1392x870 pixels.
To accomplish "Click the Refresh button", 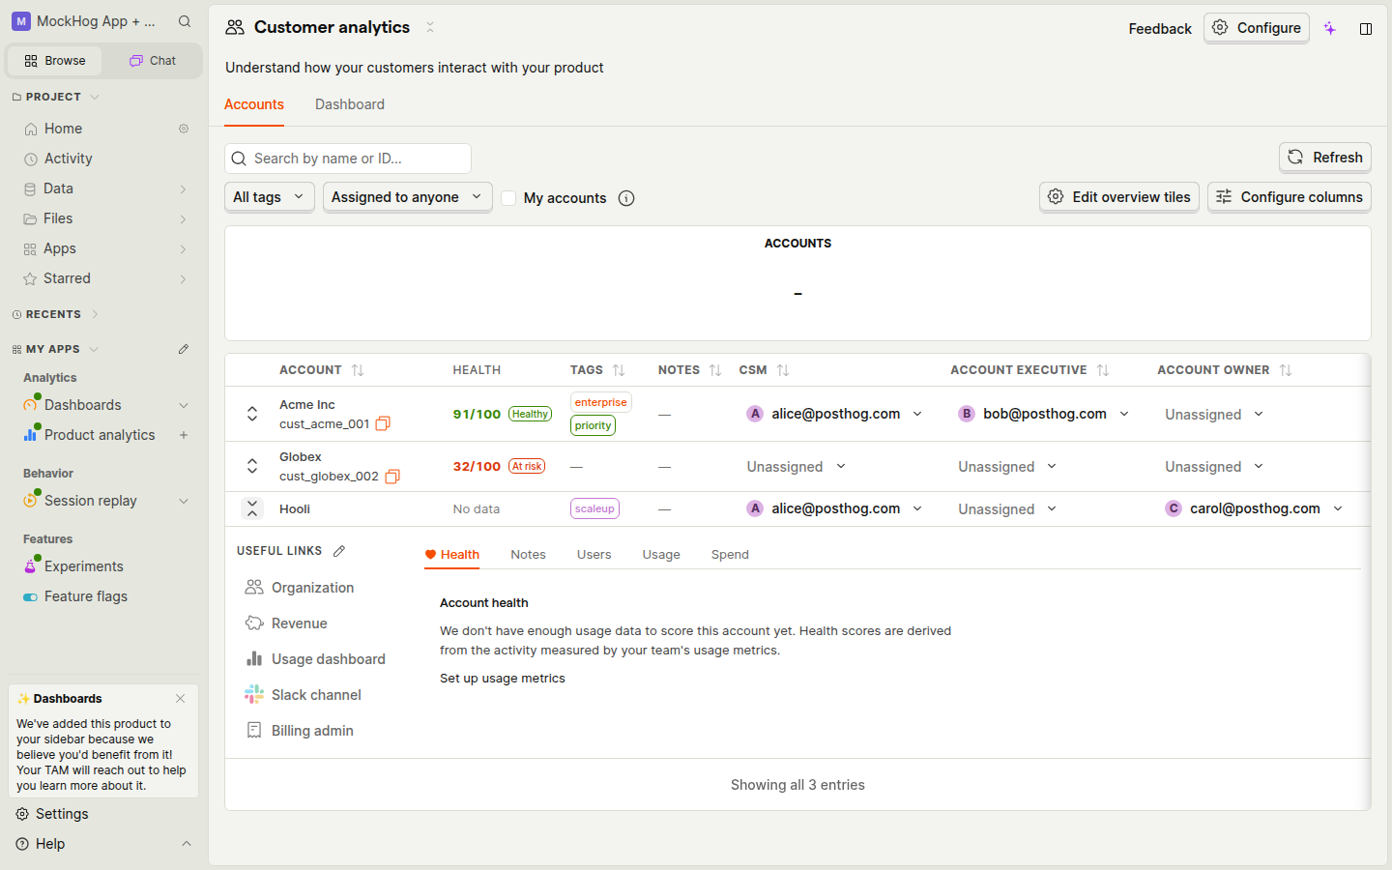I will pos(1324,158).
